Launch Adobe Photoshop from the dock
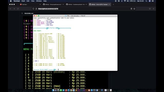164x92 pixels. pos(81,90)
